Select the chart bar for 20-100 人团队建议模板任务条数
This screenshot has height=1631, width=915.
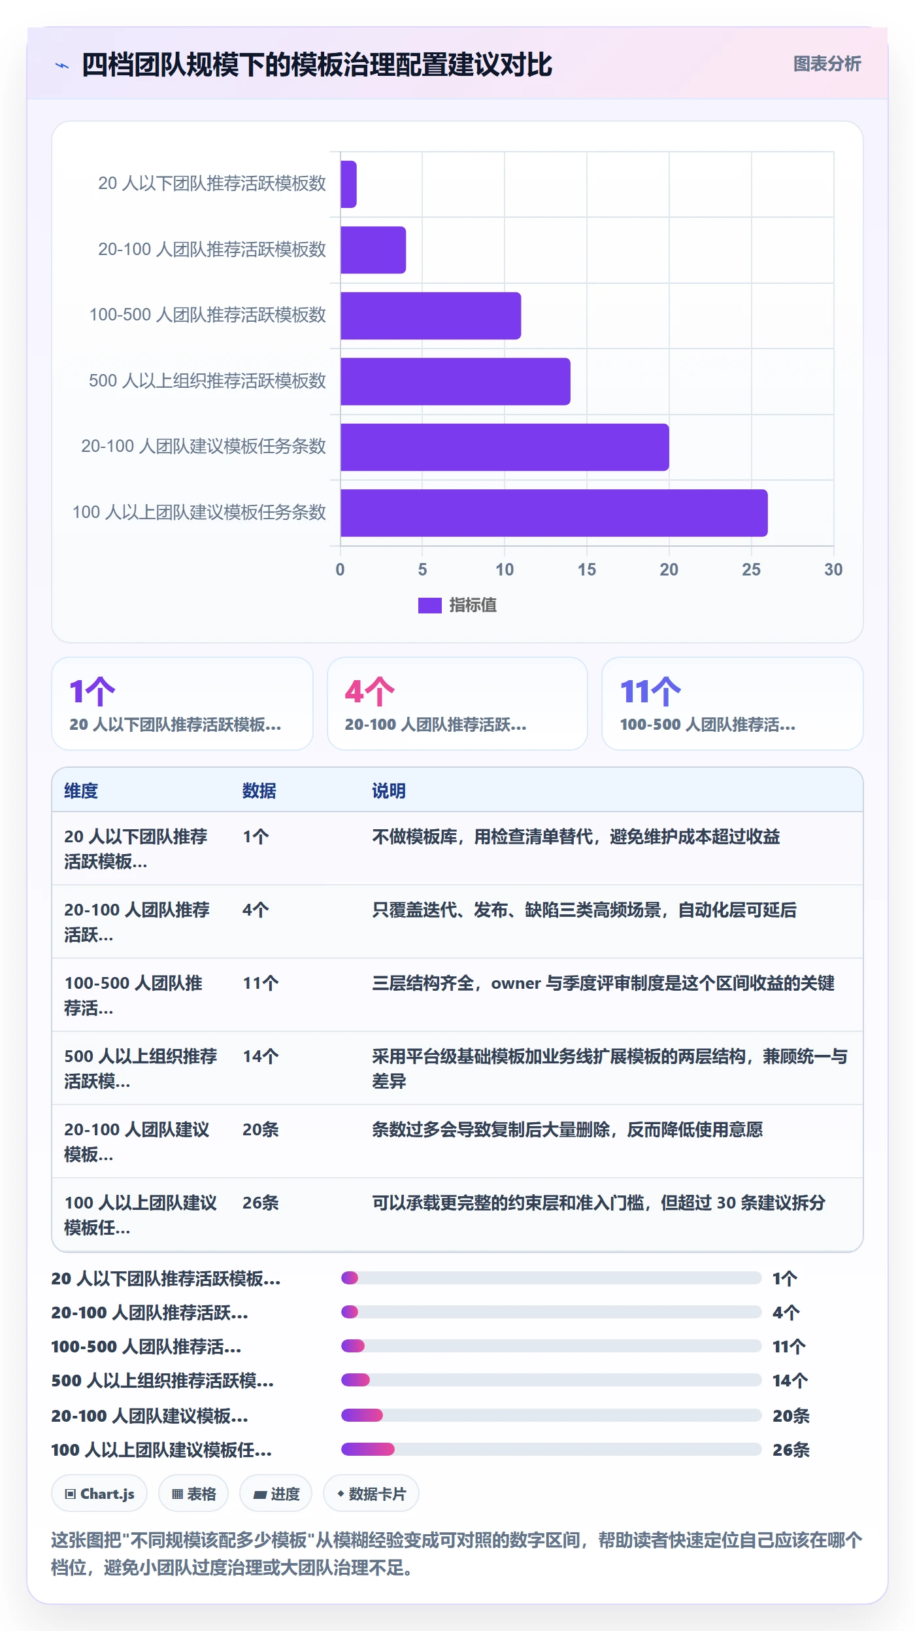pos(505,447)
